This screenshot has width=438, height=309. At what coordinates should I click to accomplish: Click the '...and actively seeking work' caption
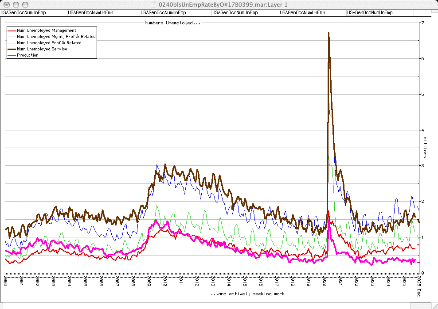(247, 294)
